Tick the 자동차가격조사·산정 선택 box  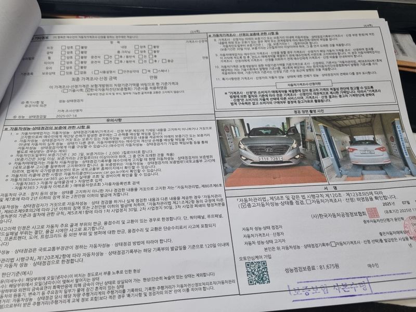(x=333, y=244)
